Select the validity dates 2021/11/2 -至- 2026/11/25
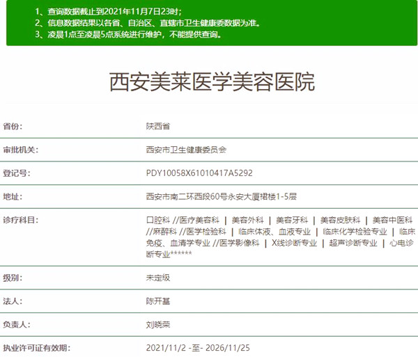The image size is (418, 357). click(198, 348)
